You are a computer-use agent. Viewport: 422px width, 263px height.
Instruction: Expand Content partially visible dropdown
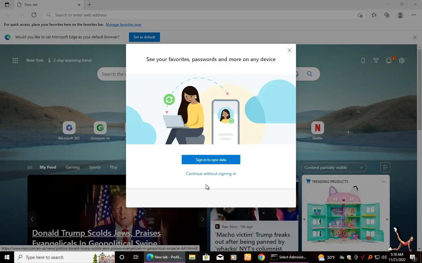coord(334,167)
